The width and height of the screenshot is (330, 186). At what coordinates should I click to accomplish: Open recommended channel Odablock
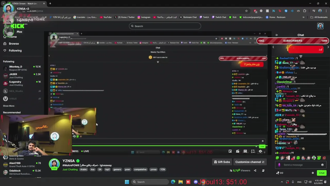pyautogui.click(x=22, y=172)
